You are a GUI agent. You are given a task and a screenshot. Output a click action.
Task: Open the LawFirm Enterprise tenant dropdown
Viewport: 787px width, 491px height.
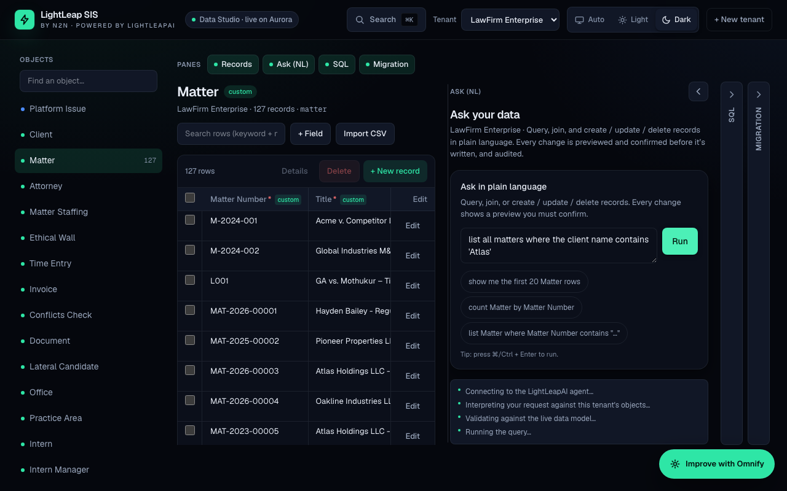(510, 20)
